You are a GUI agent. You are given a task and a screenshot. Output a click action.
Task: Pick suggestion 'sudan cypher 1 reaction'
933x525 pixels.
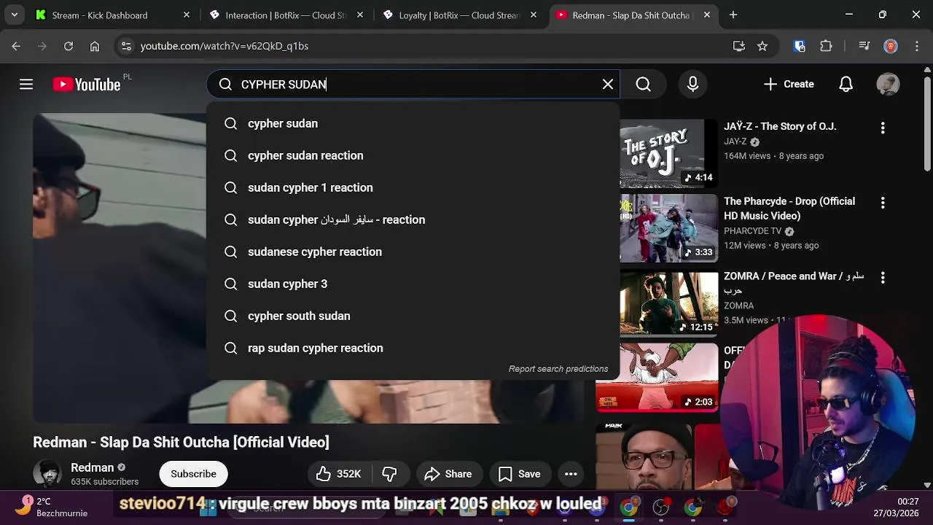tap(413, 187)
